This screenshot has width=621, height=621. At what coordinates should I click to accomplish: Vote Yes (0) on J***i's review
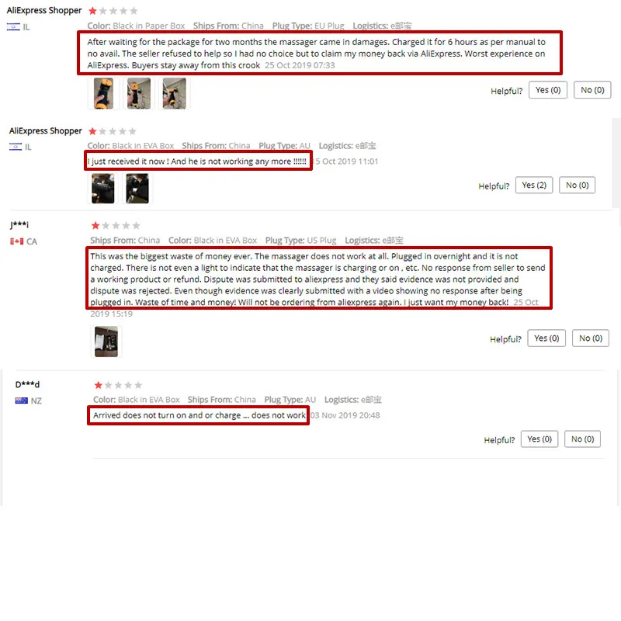[546, 338]
